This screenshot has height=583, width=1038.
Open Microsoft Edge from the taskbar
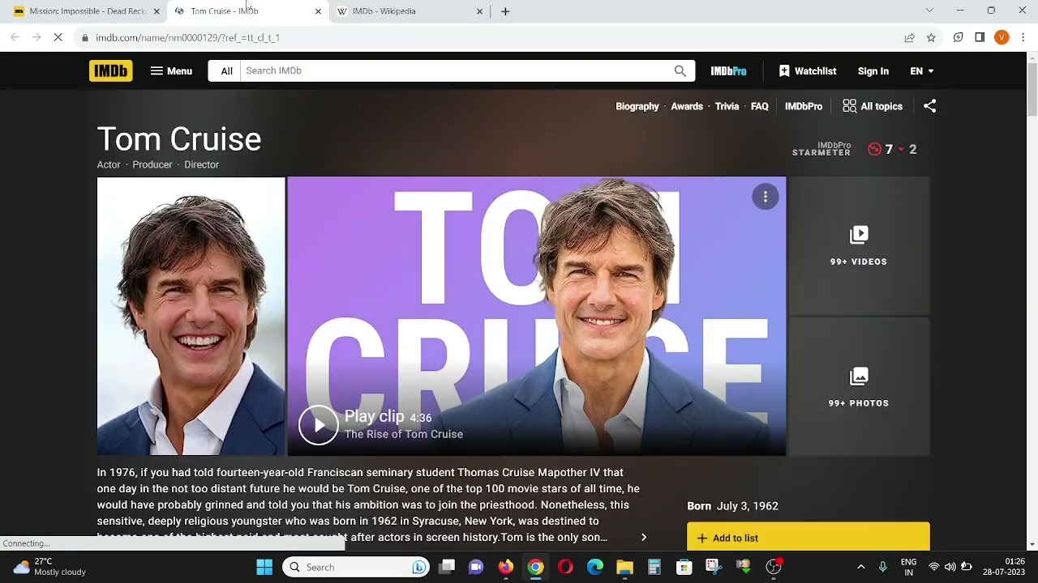click(x=595, y=567)
